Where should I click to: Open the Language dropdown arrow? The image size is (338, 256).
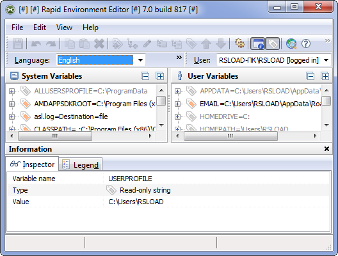(x=140, y=60)
